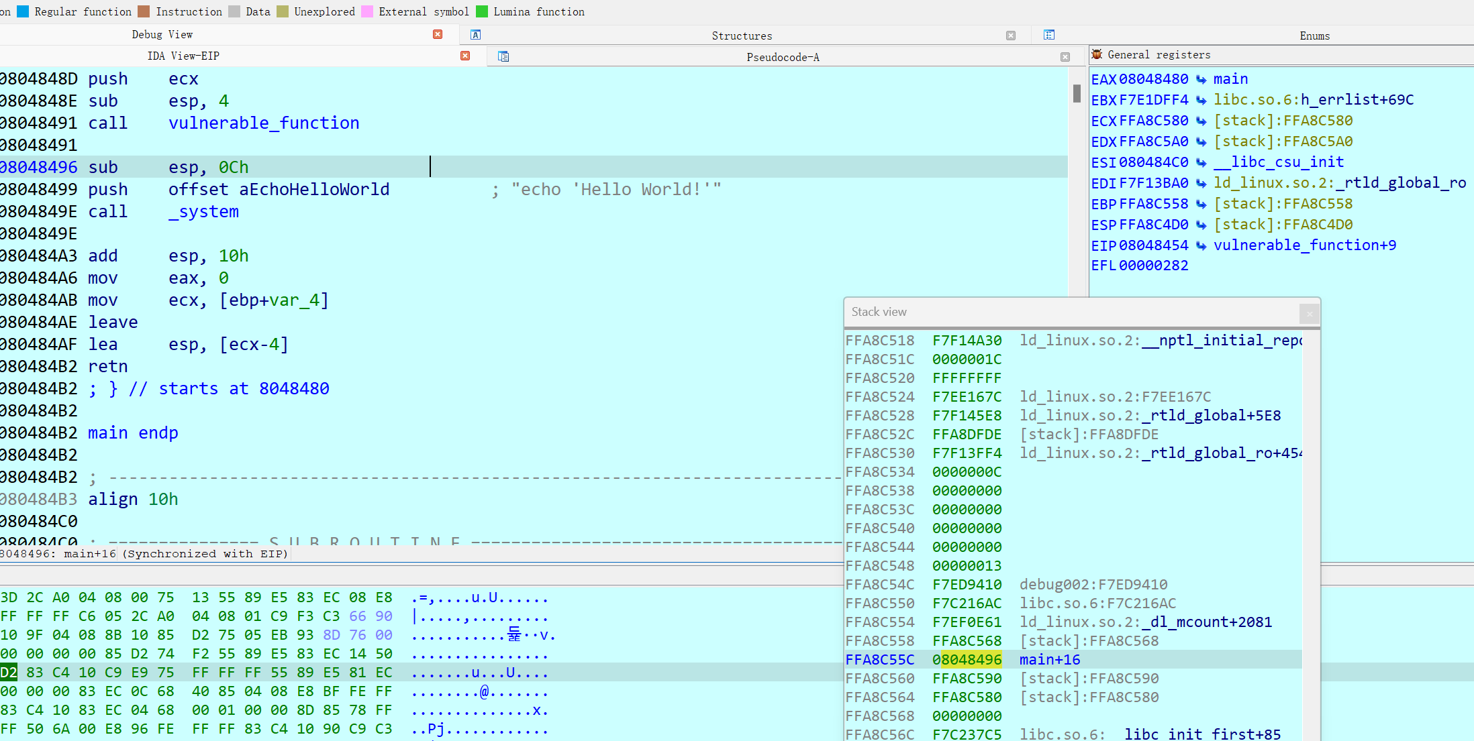Viewport: 1474px width, 741px height.
Task: Click ESP stack reference [stack]:FFA8C4D0
Action: (x=1283, y=225)
